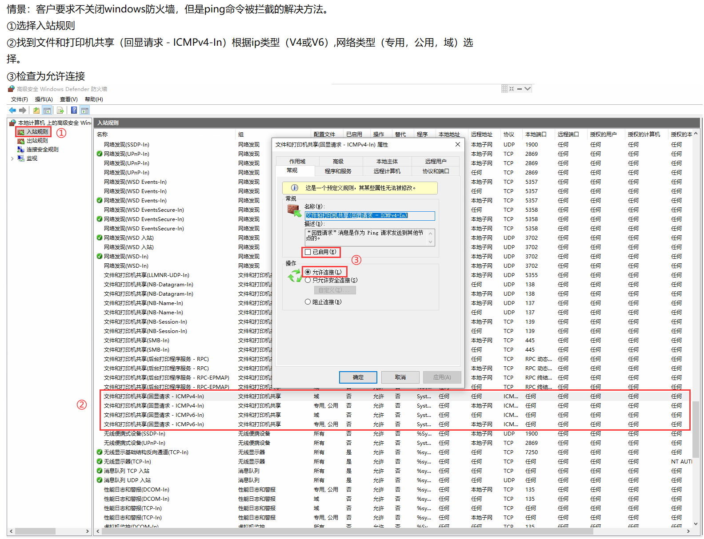Click the 名称(N) text field

point(370,216)
